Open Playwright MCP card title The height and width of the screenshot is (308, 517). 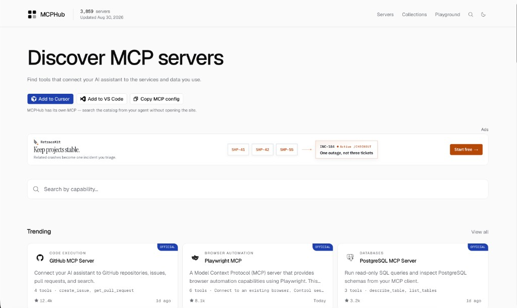click(x=223, y=261)
